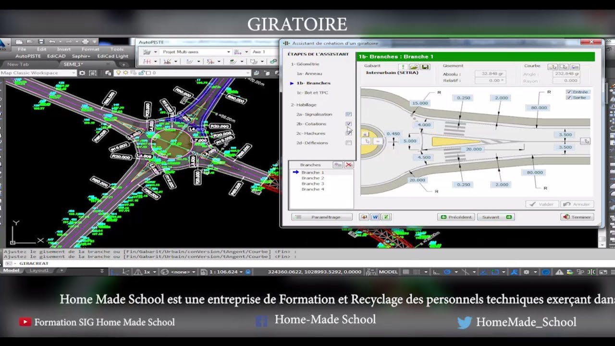
Task: Click the Précédent button
Action: point(456,217)
